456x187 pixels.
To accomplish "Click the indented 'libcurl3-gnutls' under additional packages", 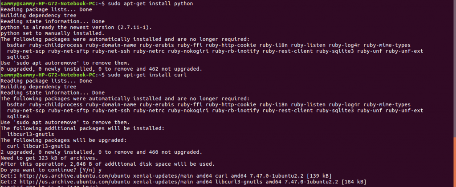I will click(31, 134).
